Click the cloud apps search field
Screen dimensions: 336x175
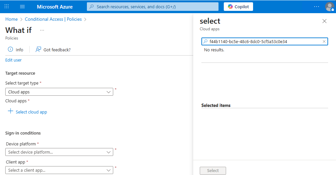tap(265, 41)
